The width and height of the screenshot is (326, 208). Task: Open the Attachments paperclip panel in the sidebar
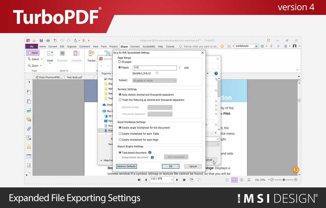(x=29, y=129)
